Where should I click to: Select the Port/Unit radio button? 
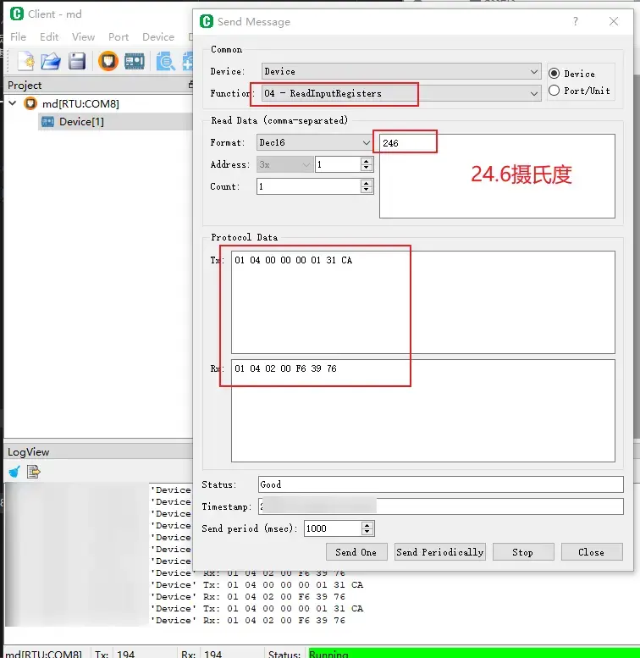554,91
